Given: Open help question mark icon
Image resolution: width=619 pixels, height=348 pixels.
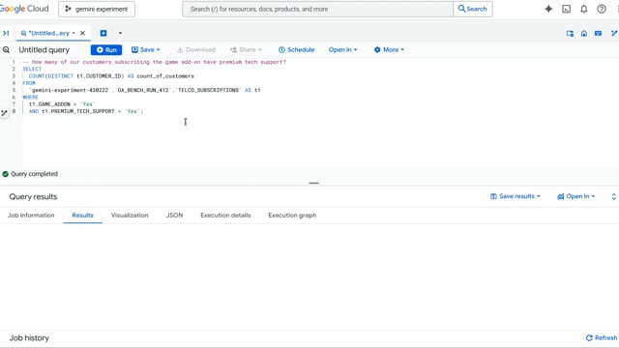Looking at the screenshot, I should (602, 9).
